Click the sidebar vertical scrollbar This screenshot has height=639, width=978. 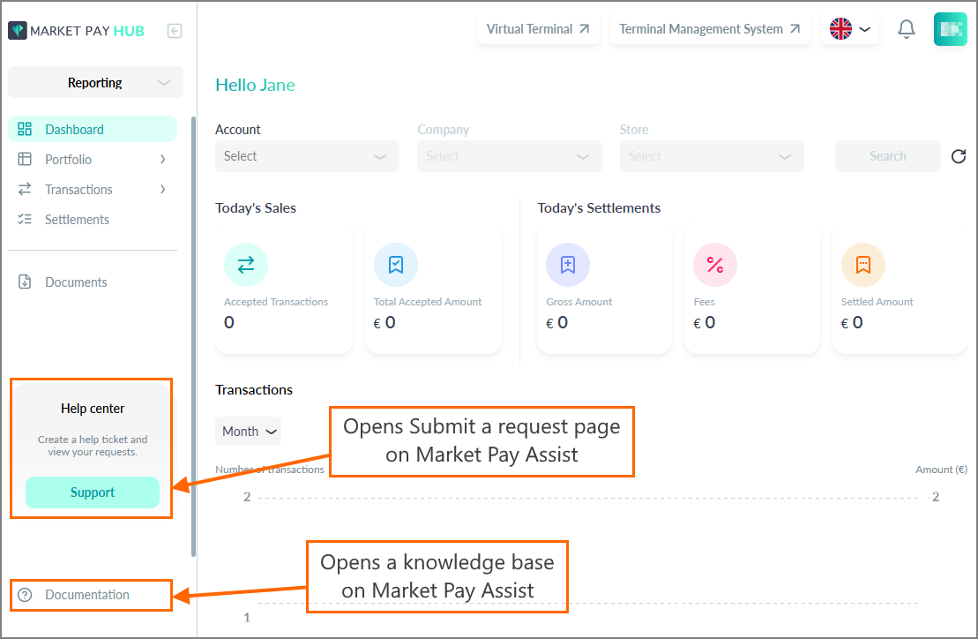[193, 336]
